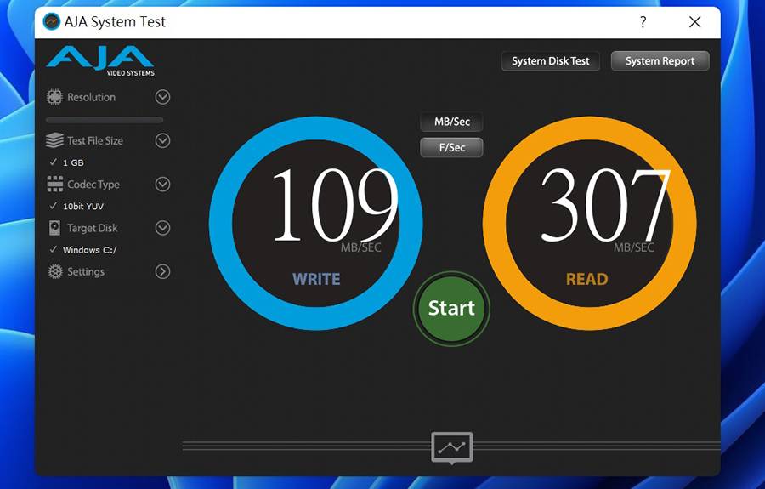Image resolution: width=765 pixels, height=489 pixels.
Task: Expand the Test File Size dropdown arrow
Action: click(162, 140)
